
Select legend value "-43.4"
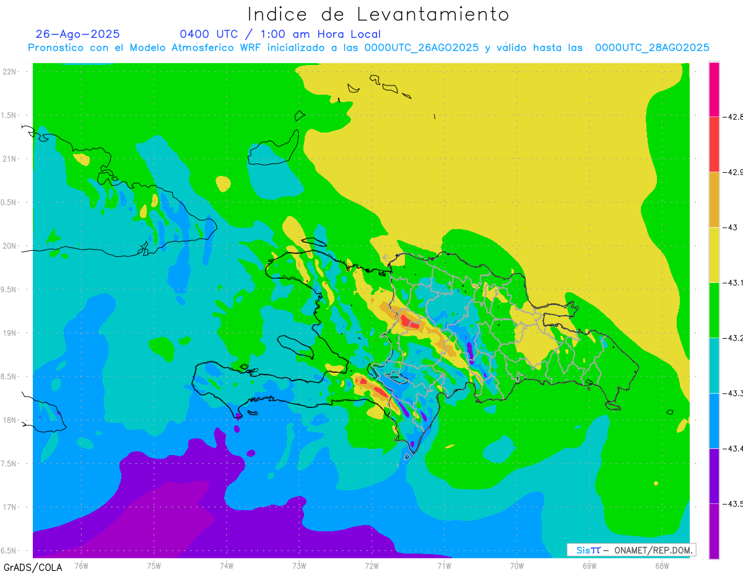(x=733, y=448)
